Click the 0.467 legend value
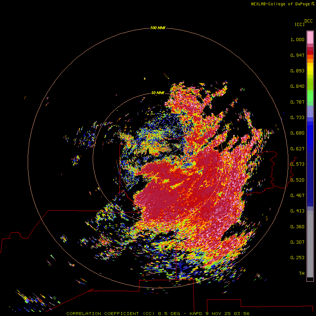Viewport: 316px width, 316px height. tap(297, 196)
